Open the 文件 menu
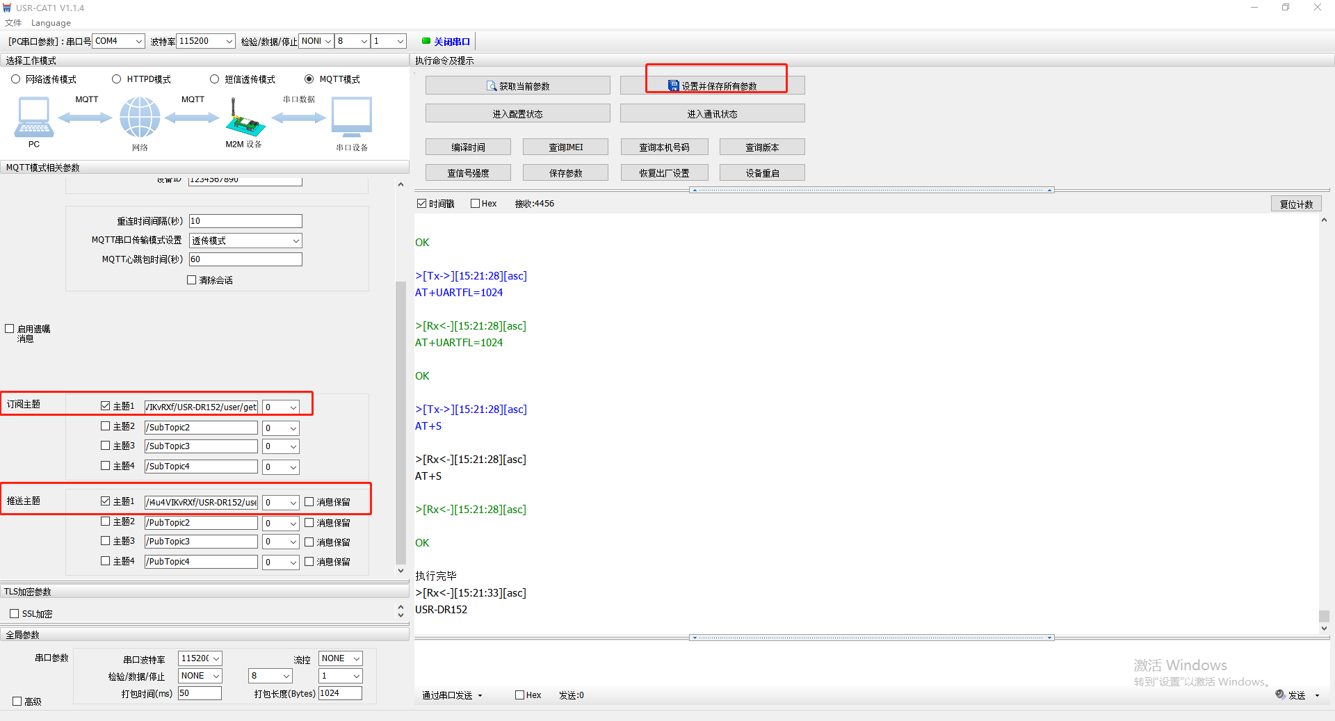 click(x=13, y=23)
